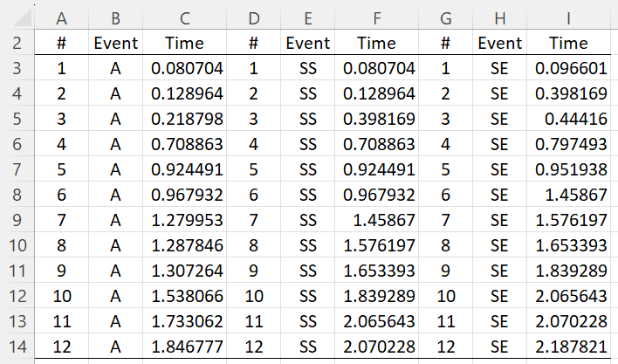
Task: Select value 1.653393 in column F
Action: tap(377, 271)
